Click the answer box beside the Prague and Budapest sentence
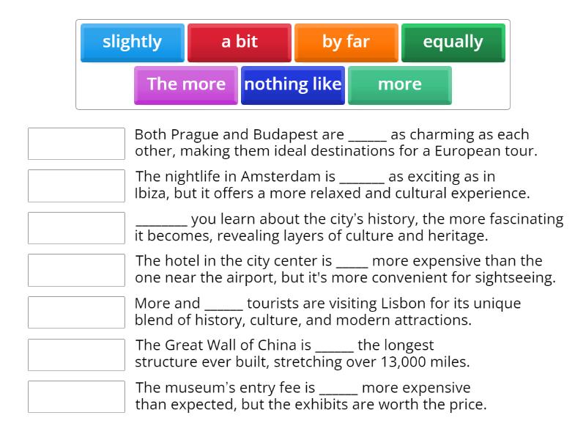Image resolution: width=586 pixels, height=440 pixels. pos(75,144)
